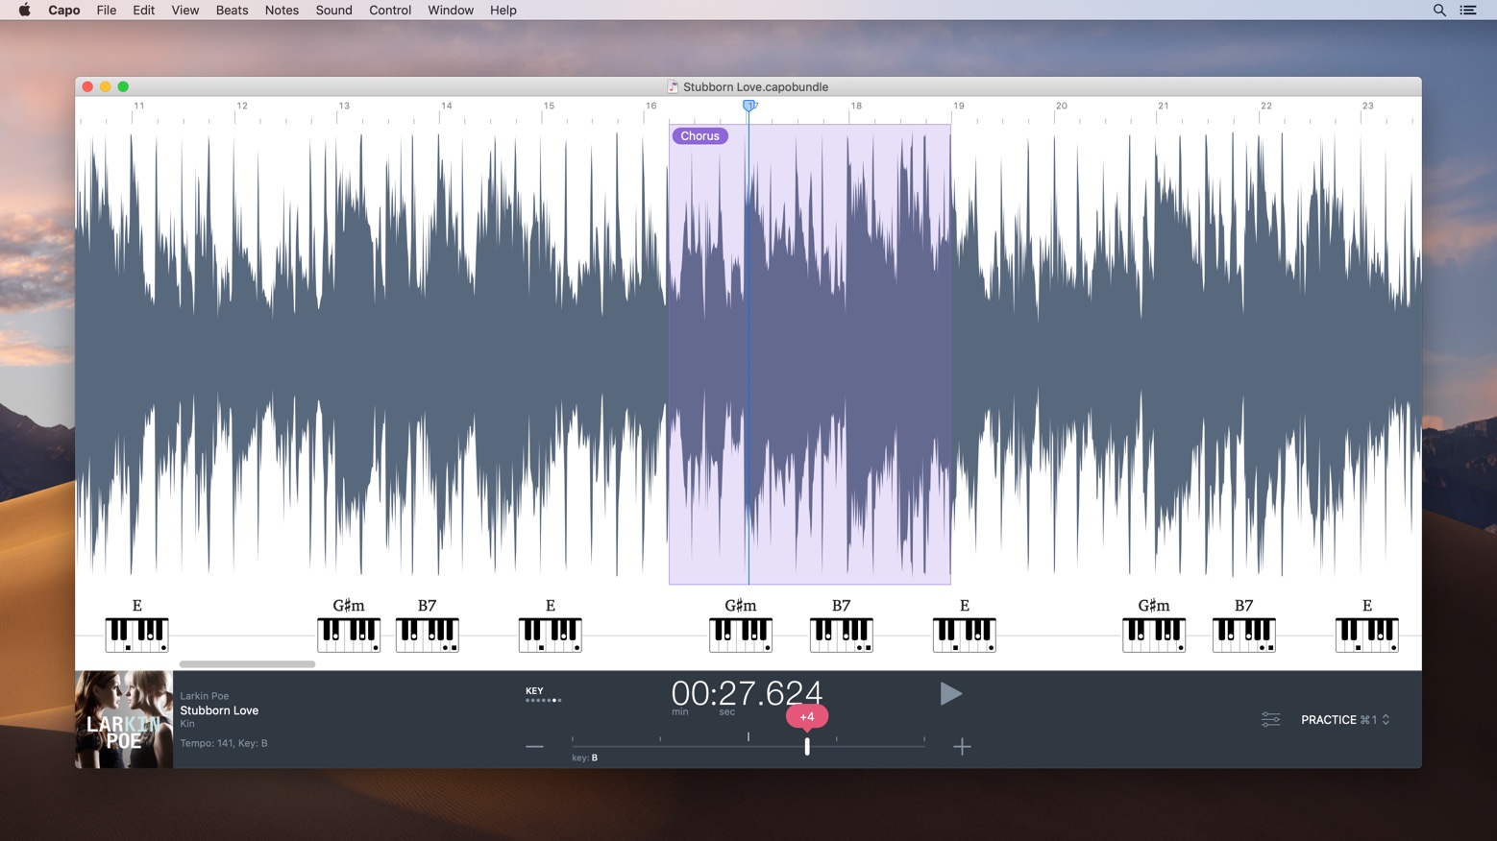1497x841 pixels.
Task: Open Spotlight search in the menu bar
Action: tap(1439, 11)
